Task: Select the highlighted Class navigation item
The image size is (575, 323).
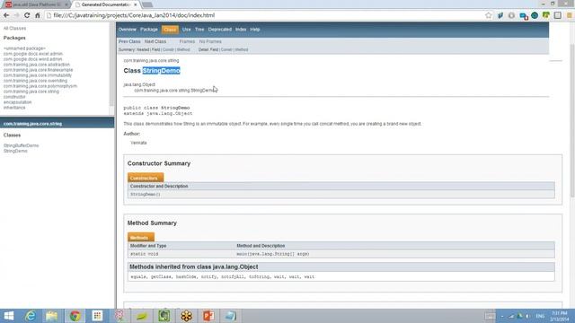Action: tap(170, 30)
